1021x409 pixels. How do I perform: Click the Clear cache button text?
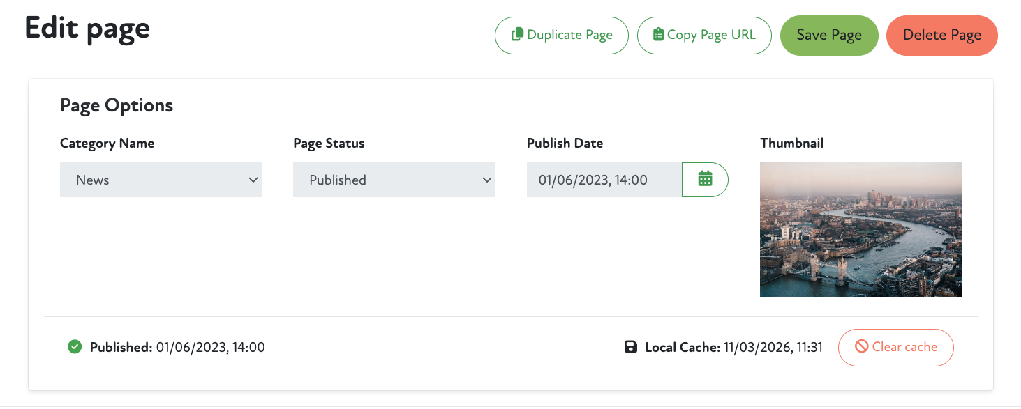pos(904,347)
